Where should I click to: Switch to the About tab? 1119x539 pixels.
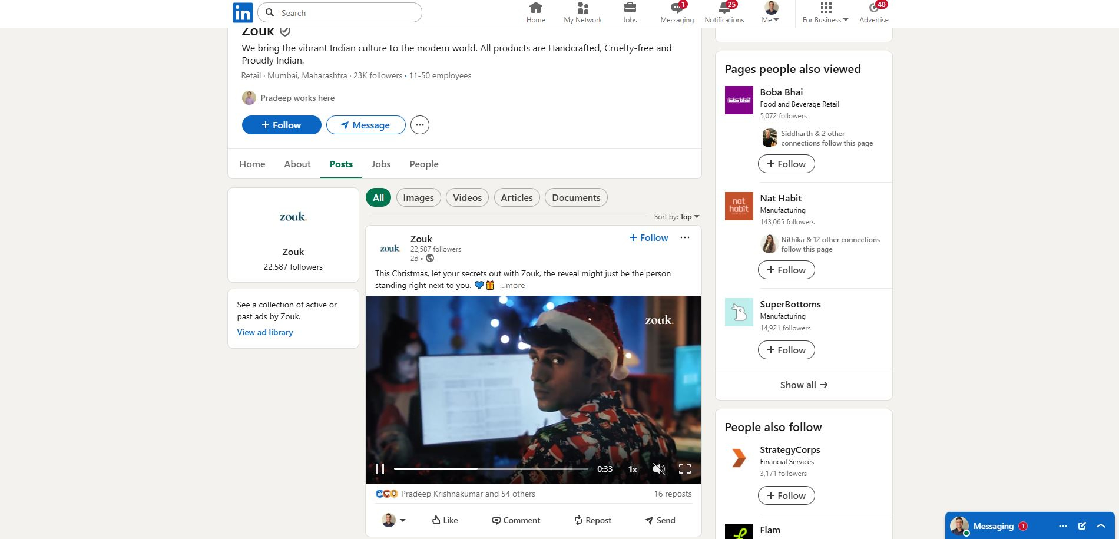point(297,164)
